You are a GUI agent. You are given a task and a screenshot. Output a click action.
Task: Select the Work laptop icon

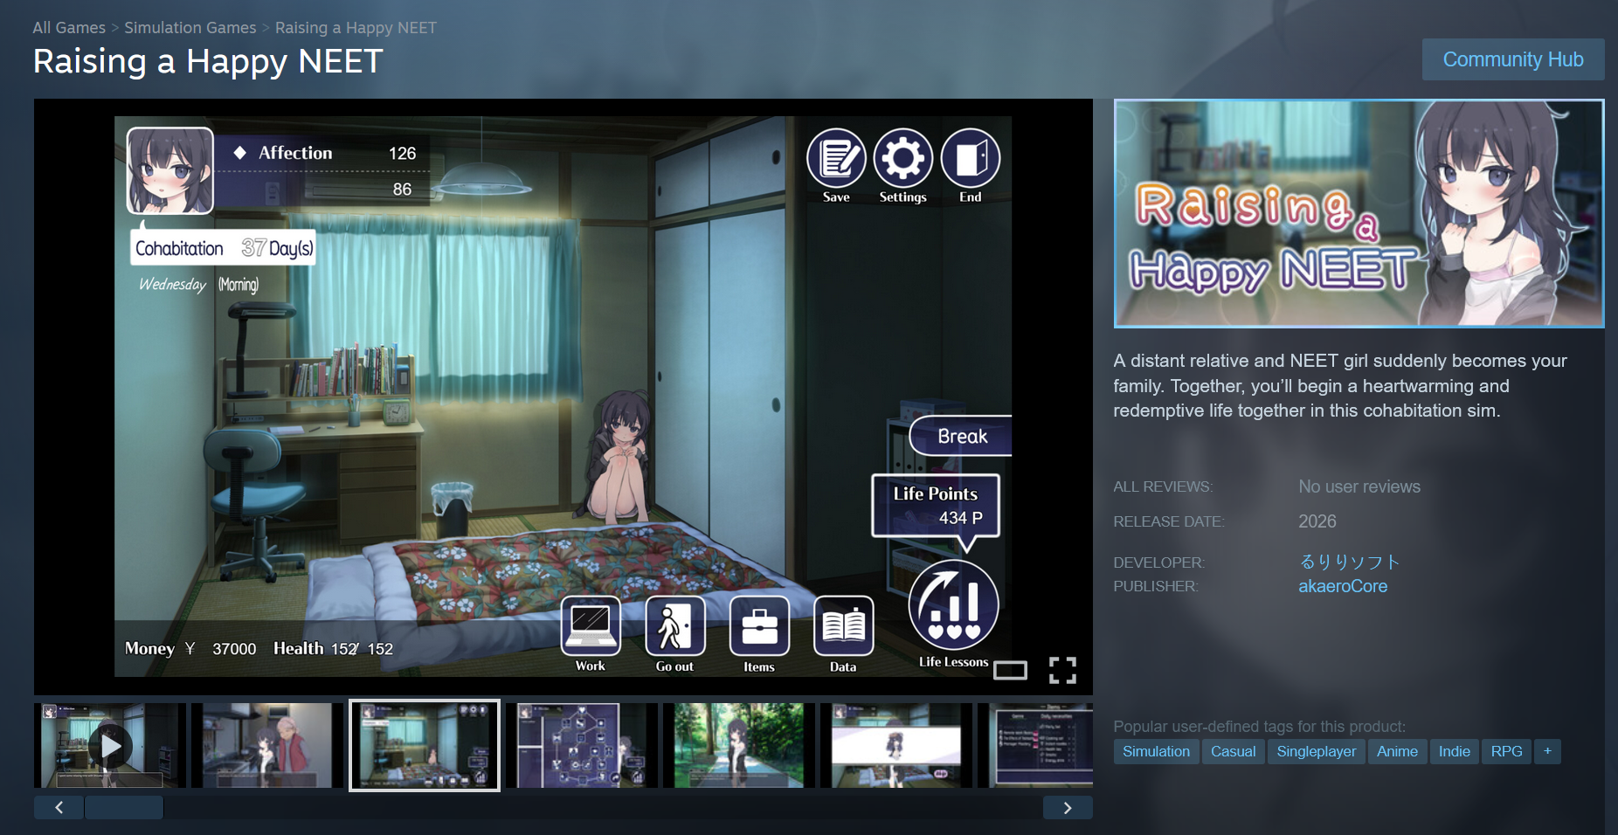(x=591, y=625)
